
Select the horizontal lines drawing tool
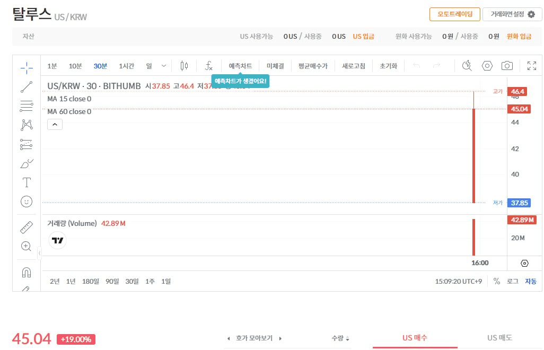pos(27,106)
